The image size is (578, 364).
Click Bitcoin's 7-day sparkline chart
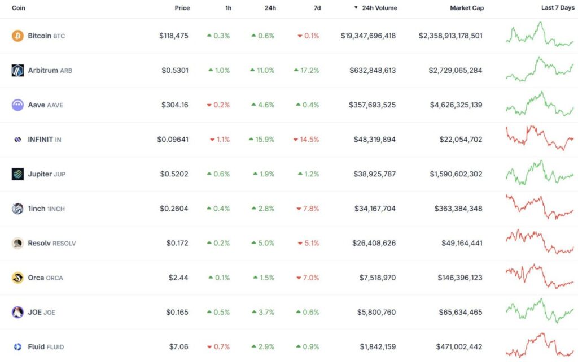(538, 36)
